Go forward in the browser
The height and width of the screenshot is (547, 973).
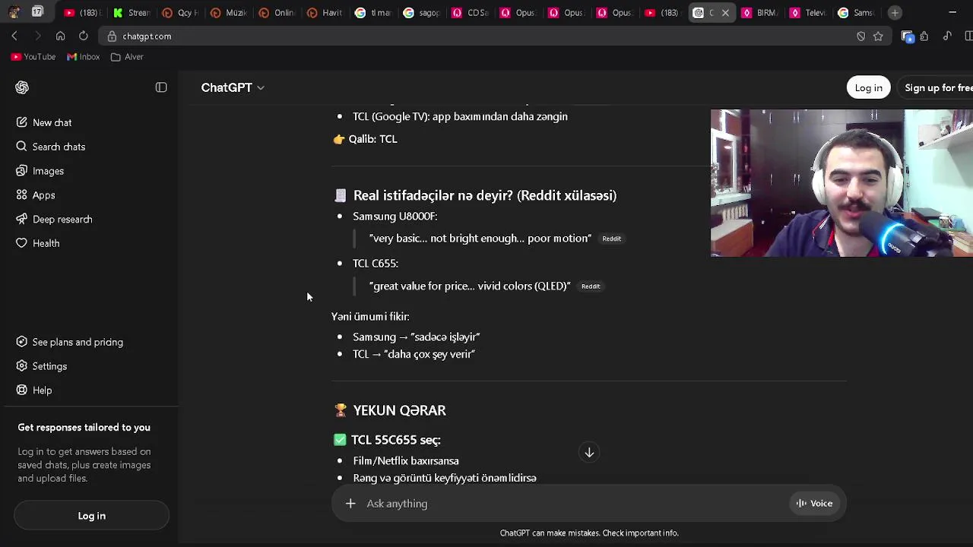[37, 36]
